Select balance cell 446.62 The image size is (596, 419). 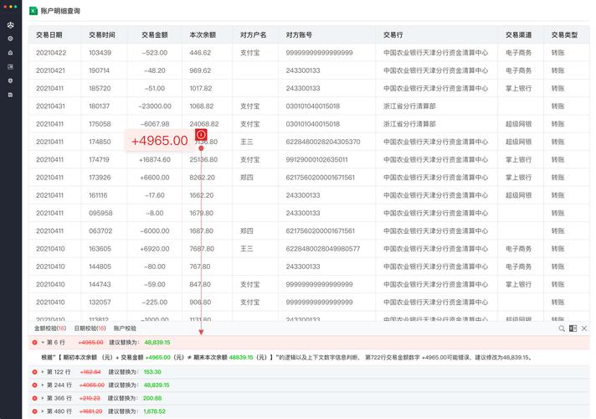(200, 53)
